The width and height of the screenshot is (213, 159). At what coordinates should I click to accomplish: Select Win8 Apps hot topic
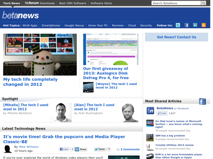click(30, 25)
